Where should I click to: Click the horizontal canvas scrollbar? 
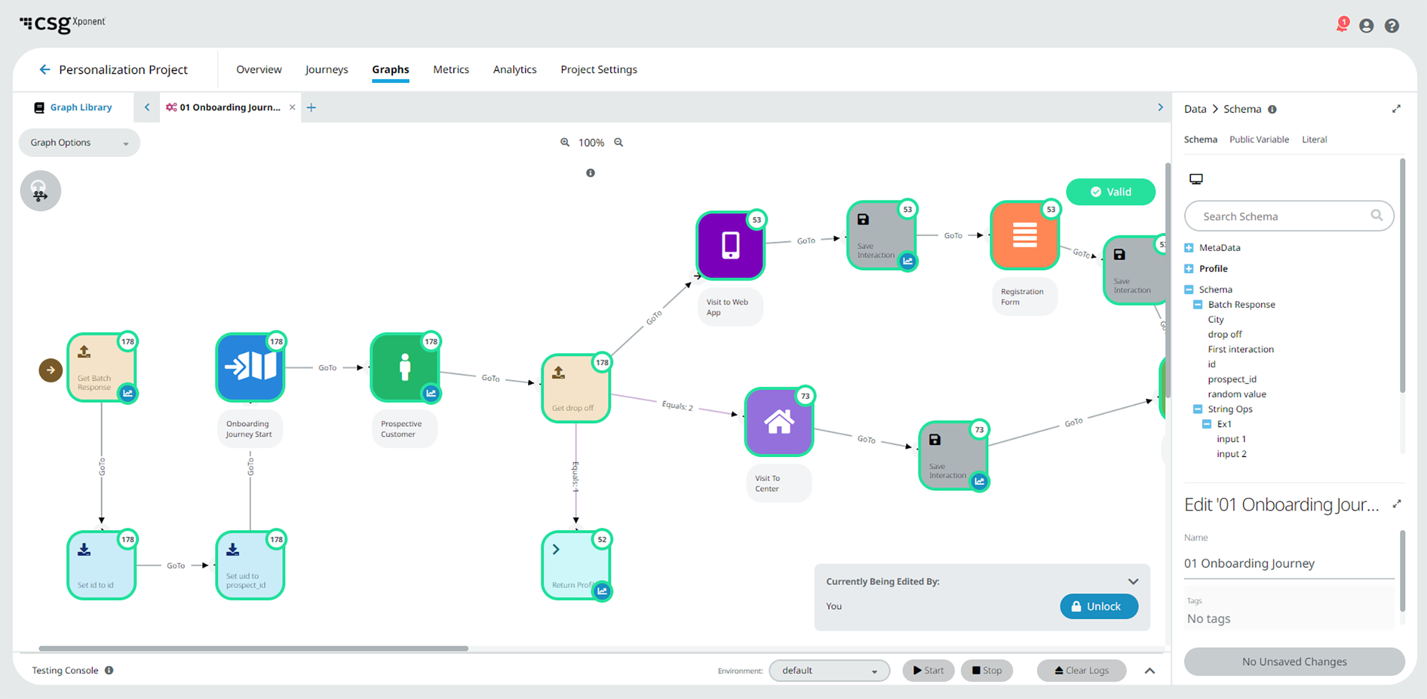[253, 648]
